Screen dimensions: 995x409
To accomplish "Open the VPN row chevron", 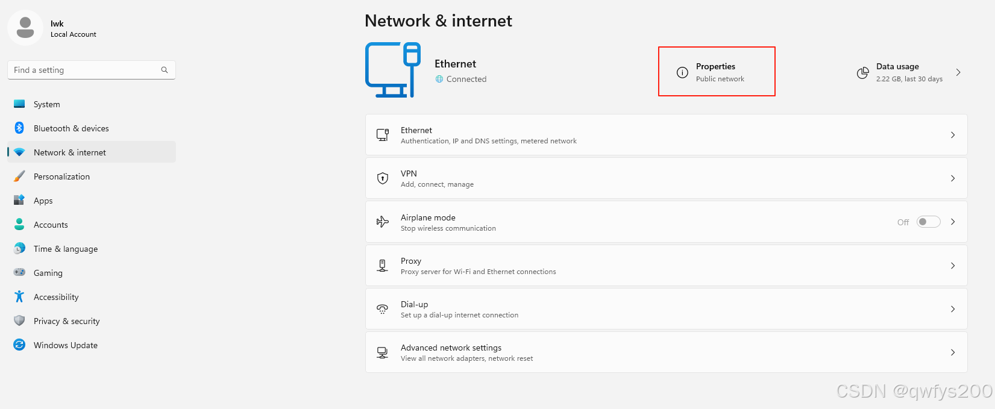I will [953, 178].
